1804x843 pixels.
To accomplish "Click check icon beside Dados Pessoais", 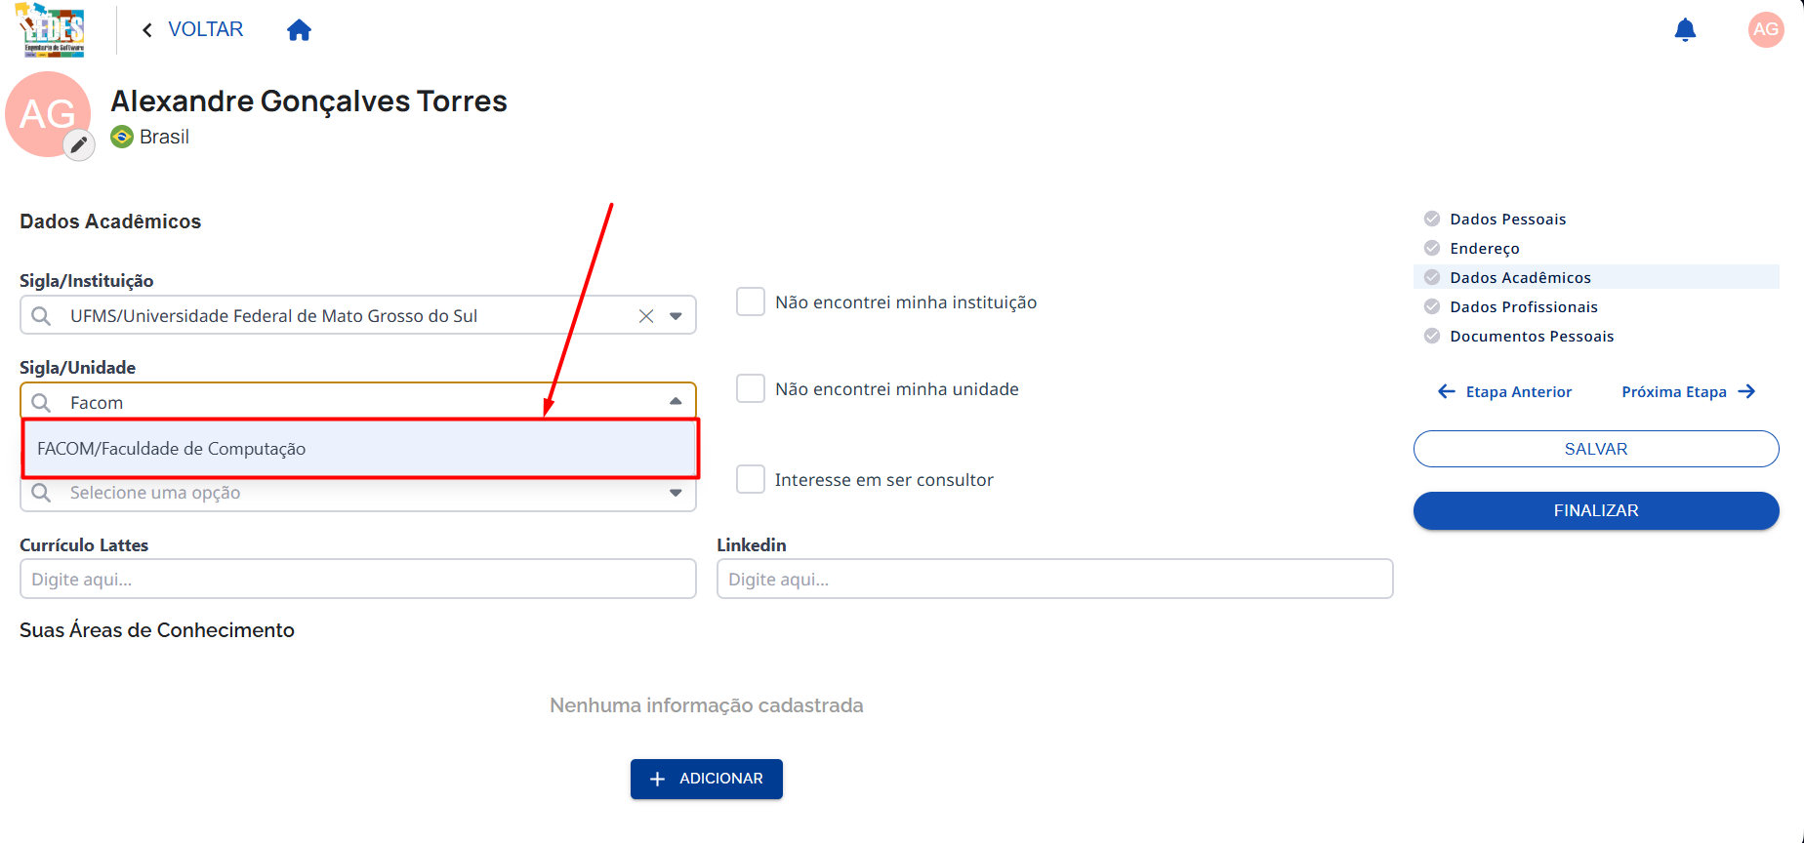I will (1432, 219).
